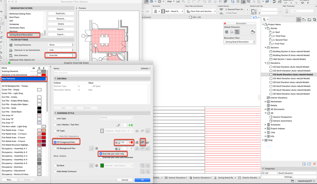Open the New Elements Override dropdown
Viewport: 317px width, 184px height.
(x=60, y=55)
